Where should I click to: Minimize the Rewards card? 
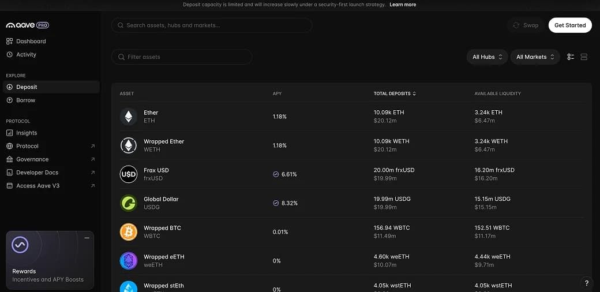tap(87, 238)
